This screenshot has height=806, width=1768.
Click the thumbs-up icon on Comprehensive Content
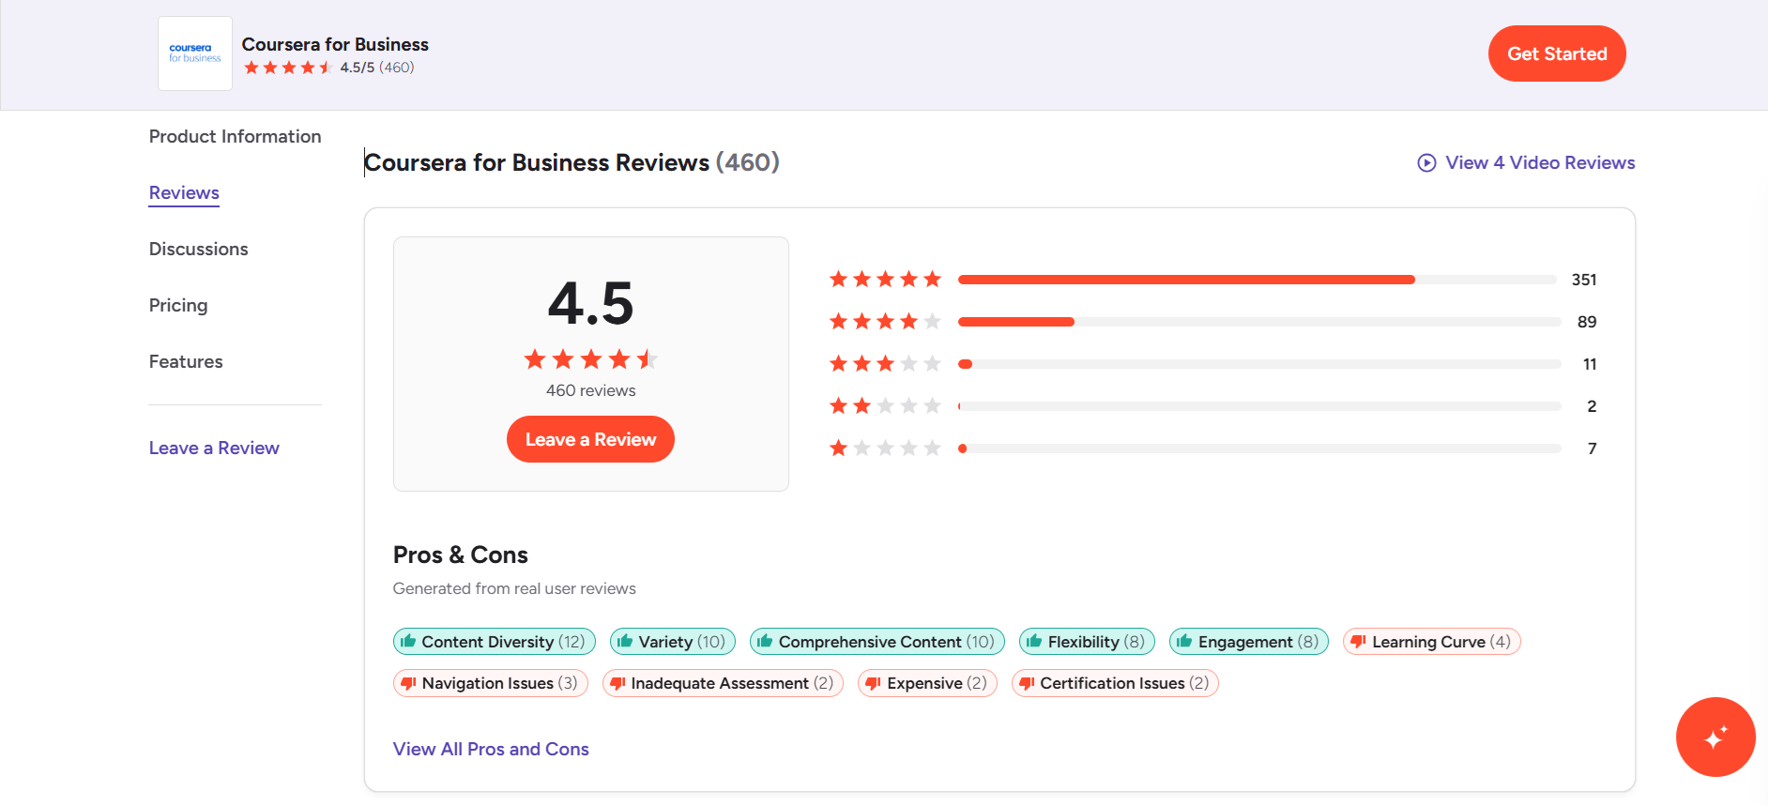click(x=765, y=642)
